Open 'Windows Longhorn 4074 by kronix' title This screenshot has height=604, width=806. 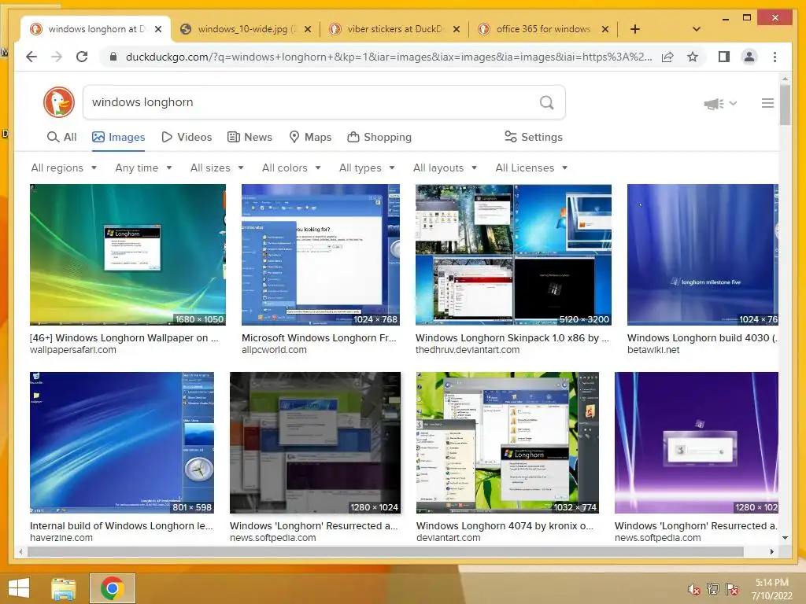[505, 526]
